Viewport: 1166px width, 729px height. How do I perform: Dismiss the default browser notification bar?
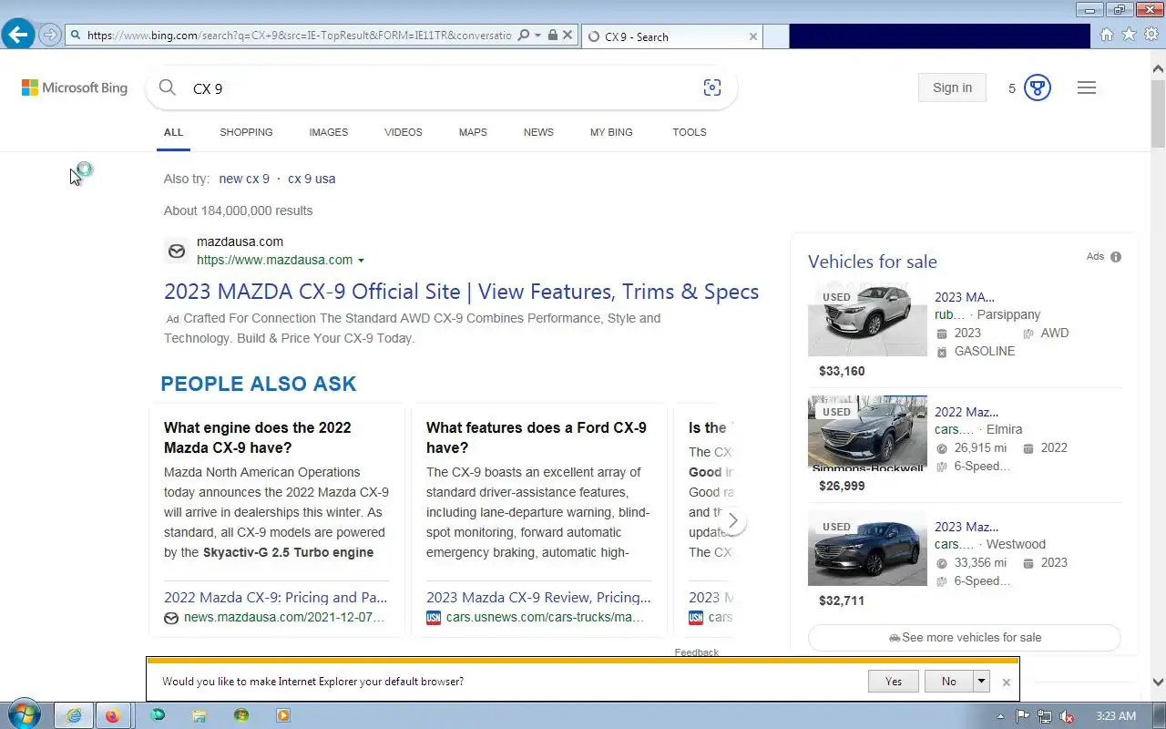1007,682
